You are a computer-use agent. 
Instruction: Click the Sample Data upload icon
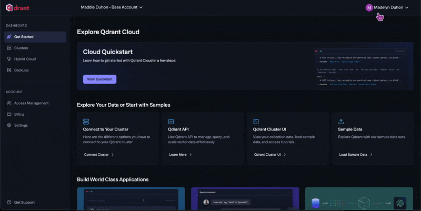coord(342,121)
